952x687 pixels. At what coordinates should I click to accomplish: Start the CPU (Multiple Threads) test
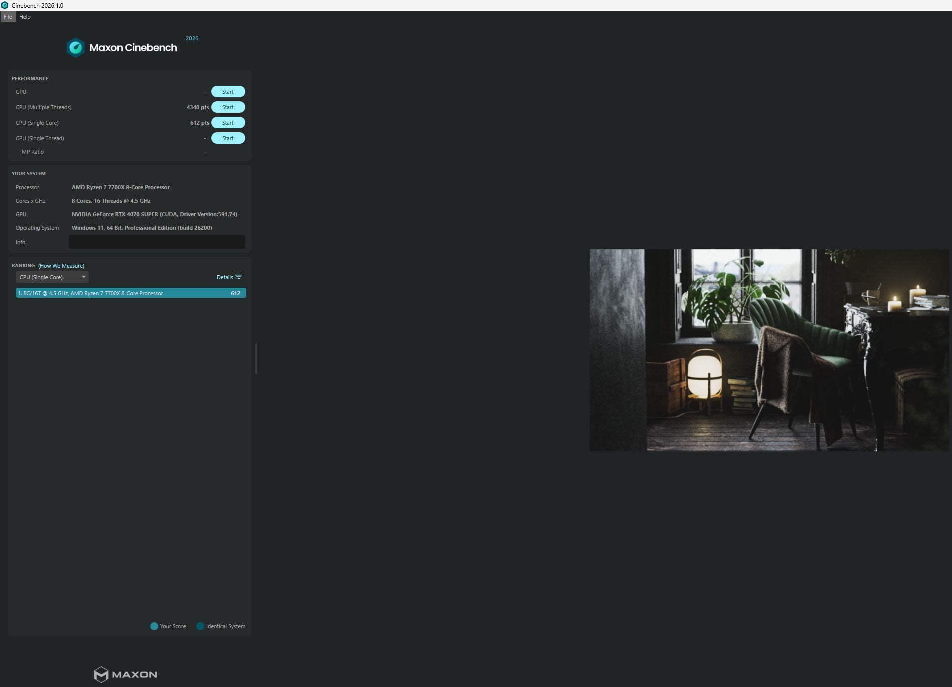(x=228, y=107)
